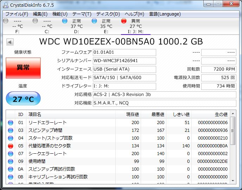Screen dimensions: 242x190
Task: Click the power on hours field 734 時間
Action: (219, 86)
